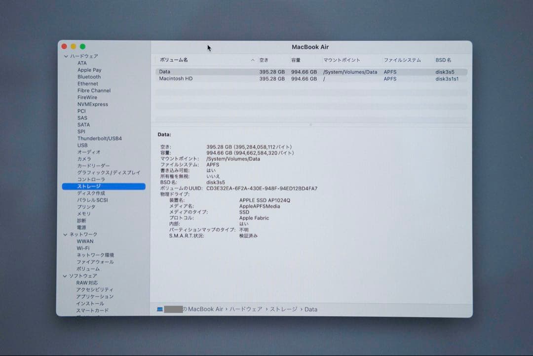The width and height of the screenshot is (533, 356).
Task: Select USB in the sidebar
Action: pos(82,145)
